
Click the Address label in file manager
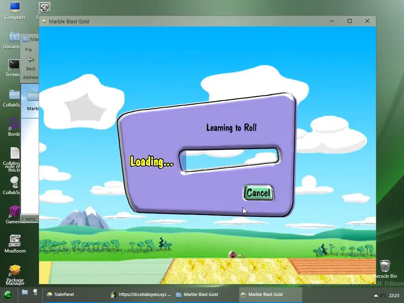pyautogui.click(x=30, y=77)
